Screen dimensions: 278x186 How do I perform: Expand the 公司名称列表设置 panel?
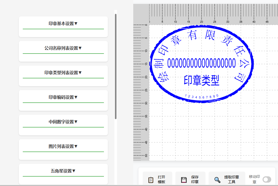(63, 48)
